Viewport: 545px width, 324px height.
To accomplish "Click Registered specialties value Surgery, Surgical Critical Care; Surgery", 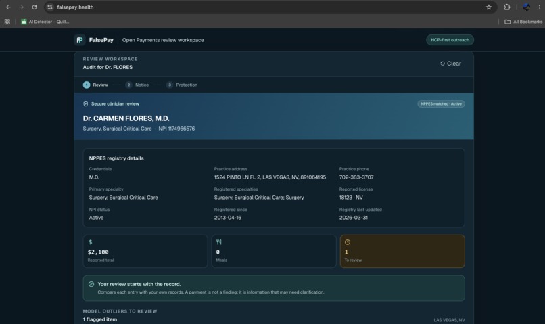I will tap(259, 198).
